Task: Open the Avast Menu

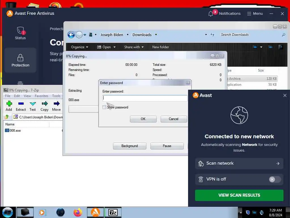Action: pos(255,14)
